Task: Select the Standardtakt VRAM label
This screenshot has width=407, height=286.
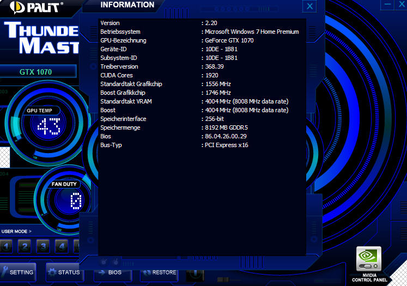Action: tap(126, 101)
